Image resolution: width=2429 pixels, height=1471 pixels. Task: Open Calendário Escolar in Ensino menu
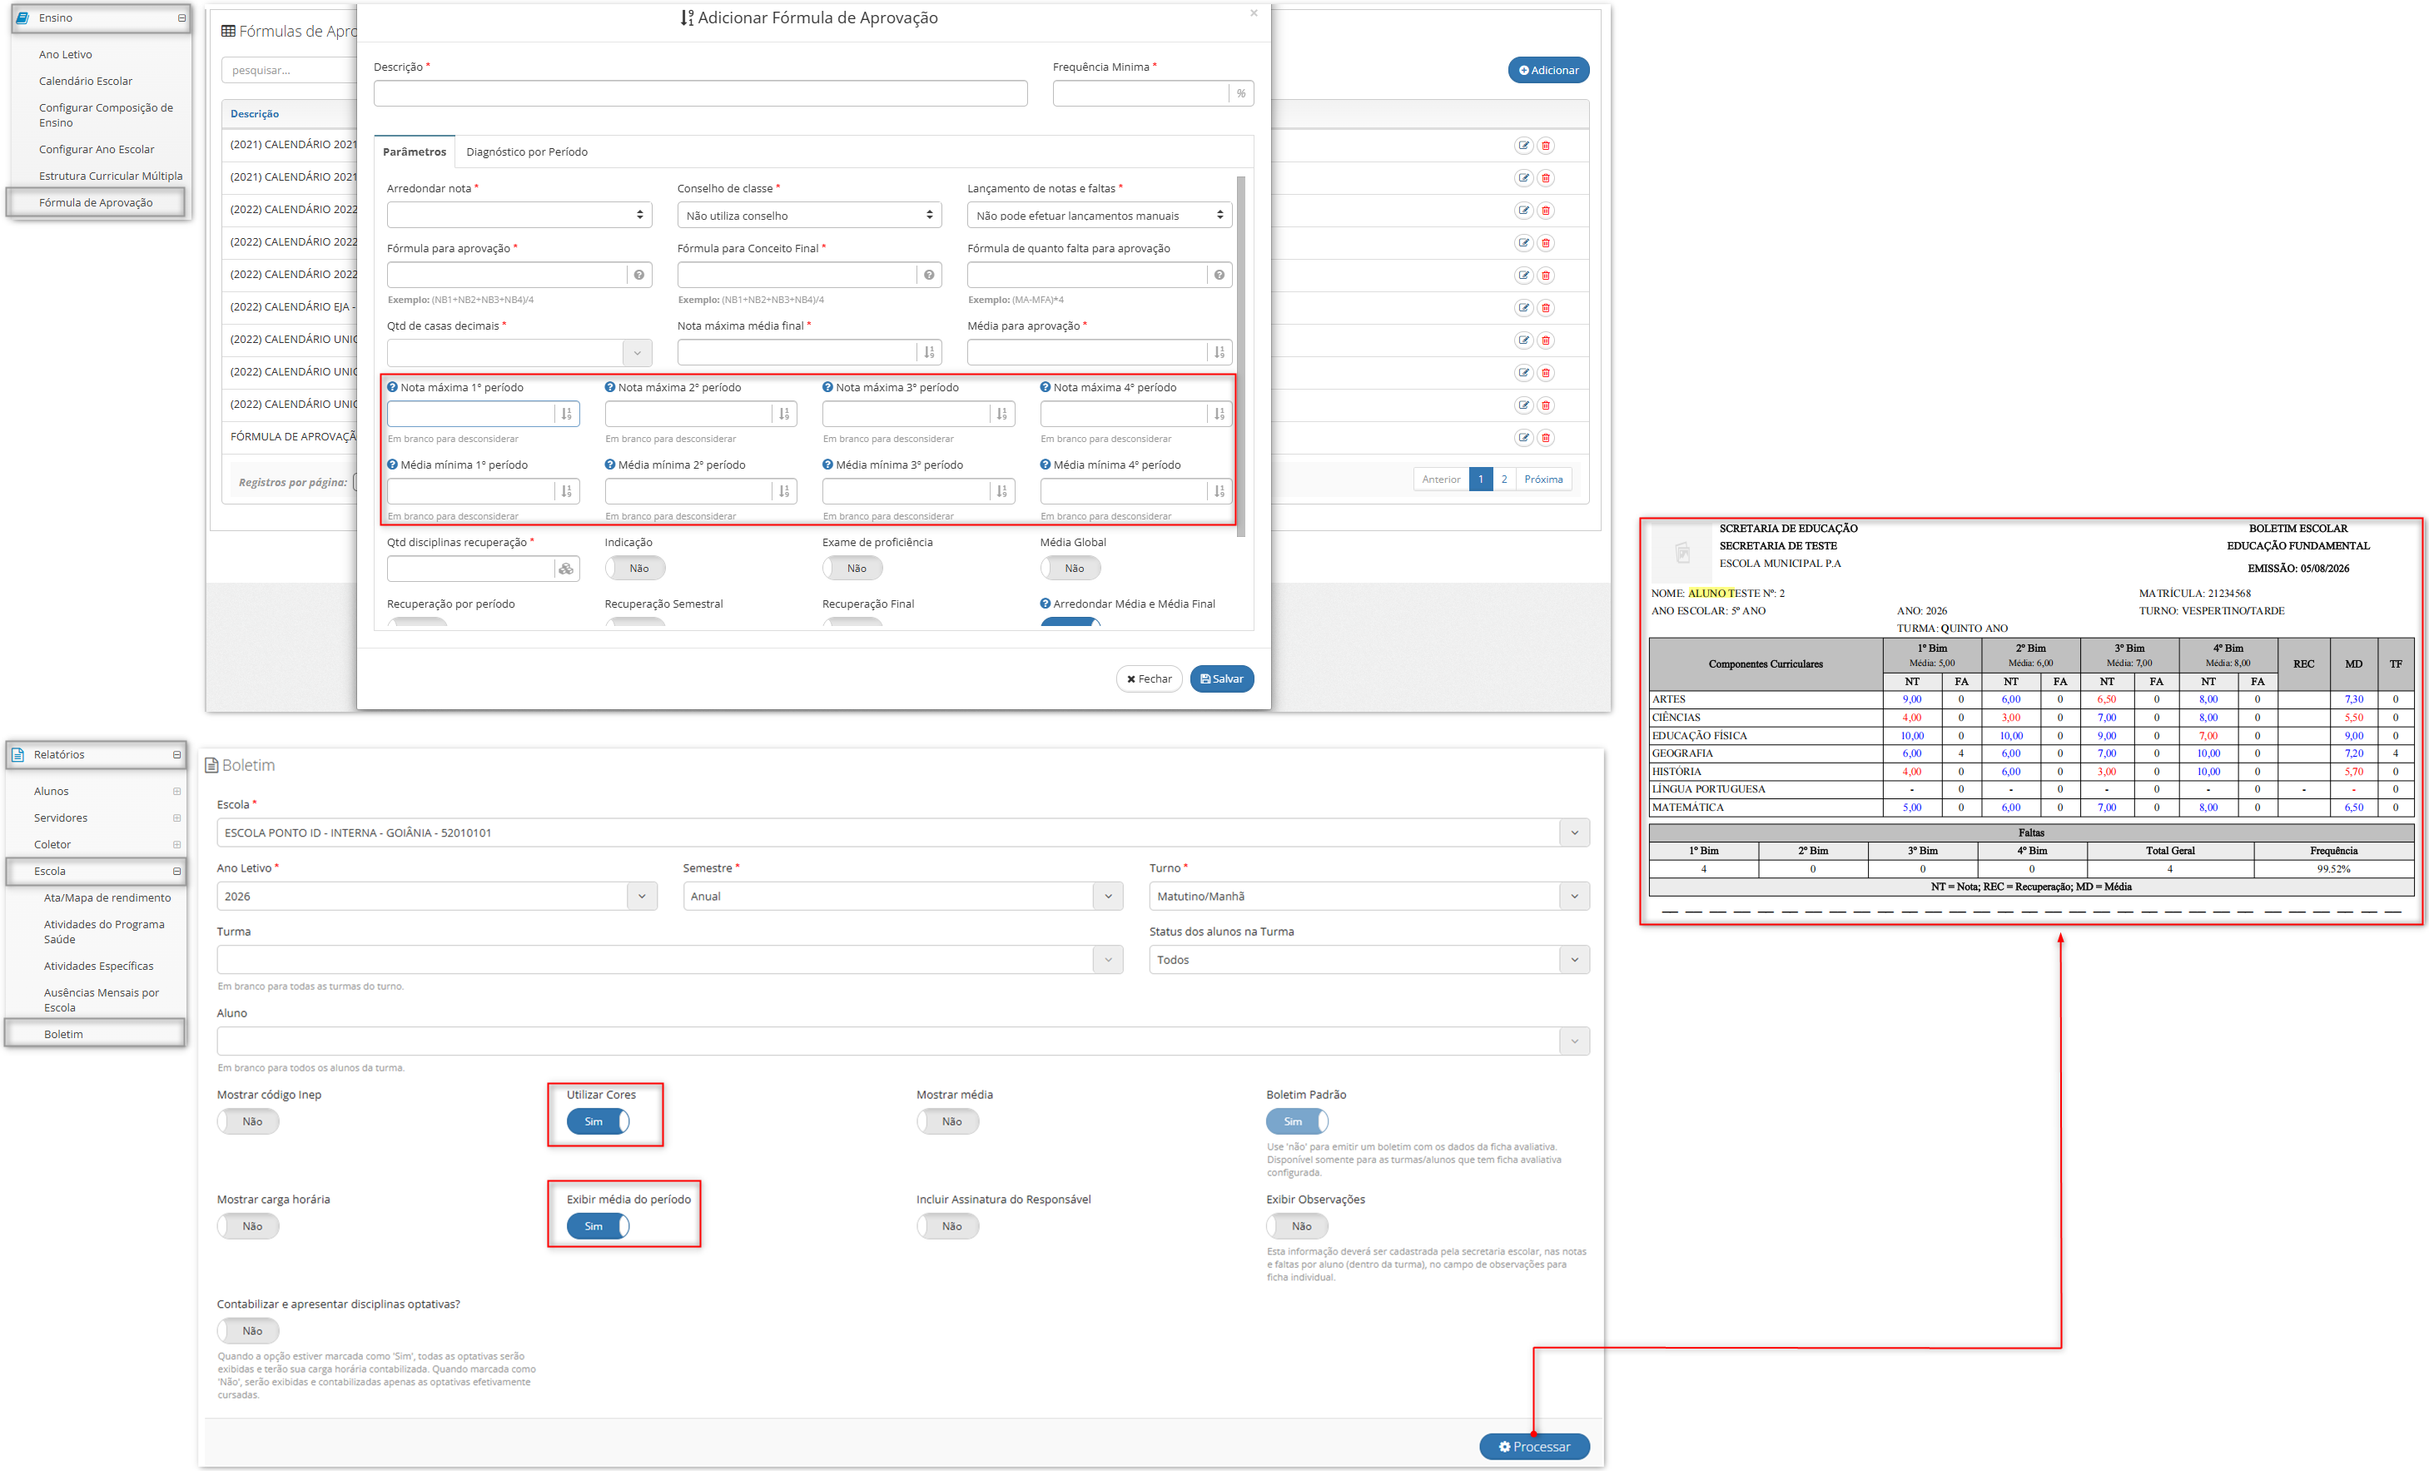point(86,81)
